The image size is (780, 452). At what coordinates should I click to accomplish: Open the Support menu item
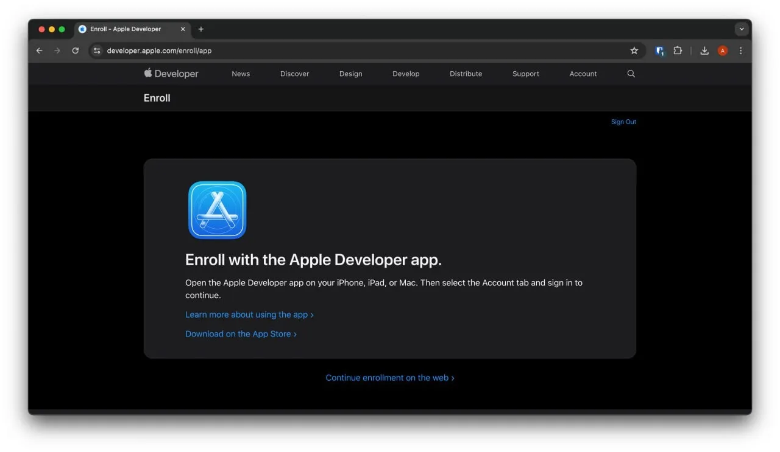point(526,74)
